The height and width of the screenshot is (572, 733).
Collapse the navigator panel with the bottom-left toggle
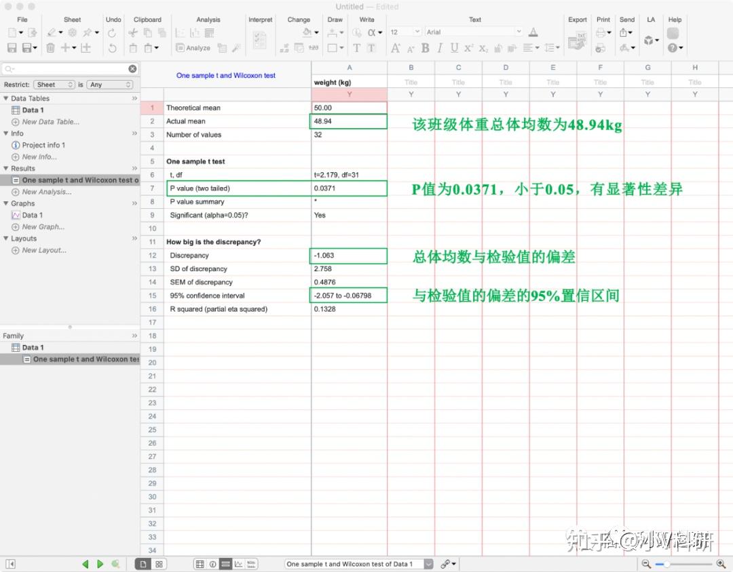pyautogui.click(x=10, y=563)
